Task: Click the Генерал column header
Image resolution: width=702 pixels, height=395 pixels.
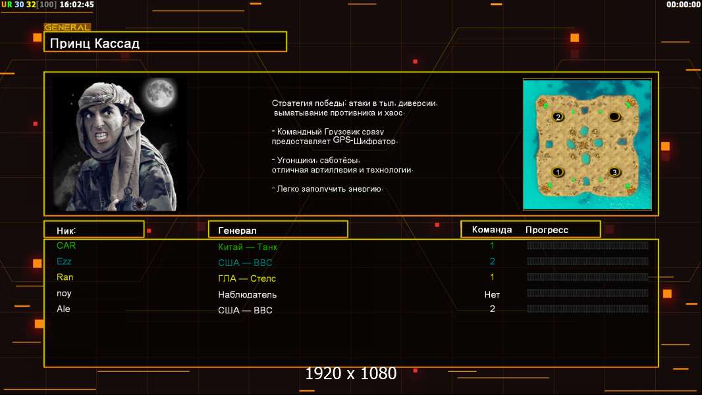Action: (278, 230)
